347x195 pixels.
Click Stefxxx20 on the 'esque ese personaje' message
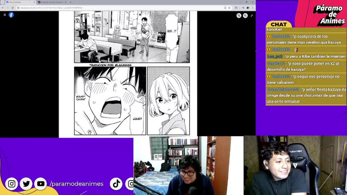coord(281,76)
